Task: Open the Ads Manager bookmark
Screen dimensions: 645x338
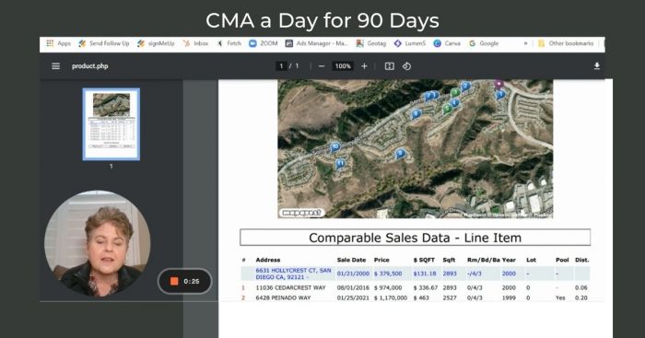Action: 317,43
